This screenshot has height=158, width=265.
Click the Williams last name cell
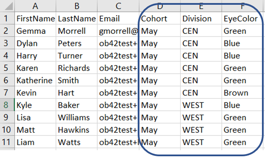[x=76, y=117]
